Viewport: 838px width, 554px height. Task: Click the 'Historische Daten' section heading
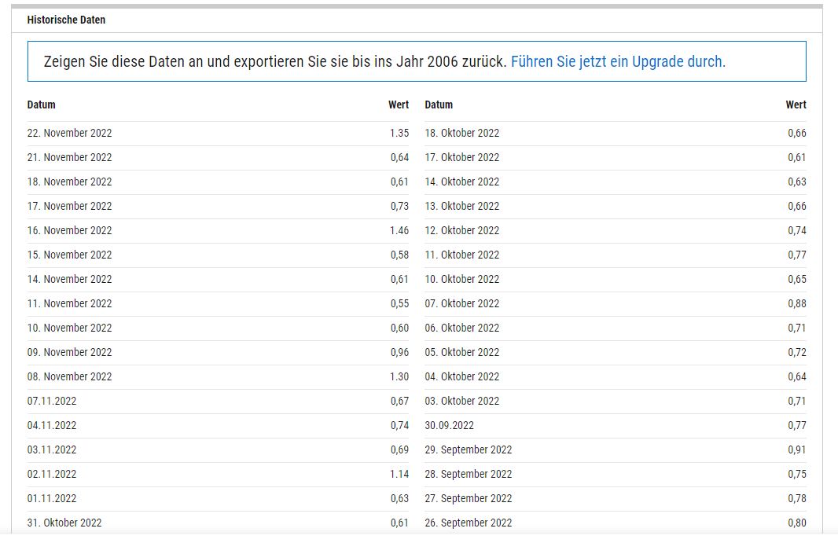click(66, 20)
